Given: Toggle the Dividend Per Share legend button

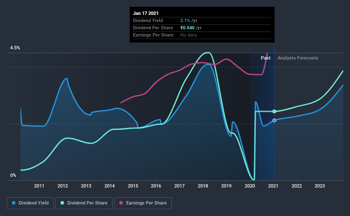Looking at the screenshot, I should [84, 203].
